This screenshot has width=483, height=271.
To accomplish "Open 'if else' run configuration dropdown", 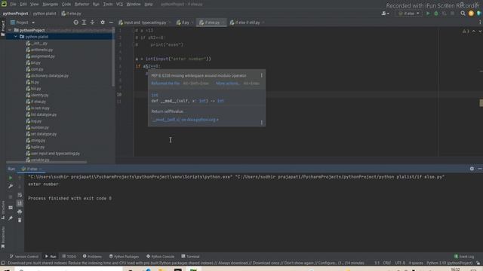I will tap(409, 14).
